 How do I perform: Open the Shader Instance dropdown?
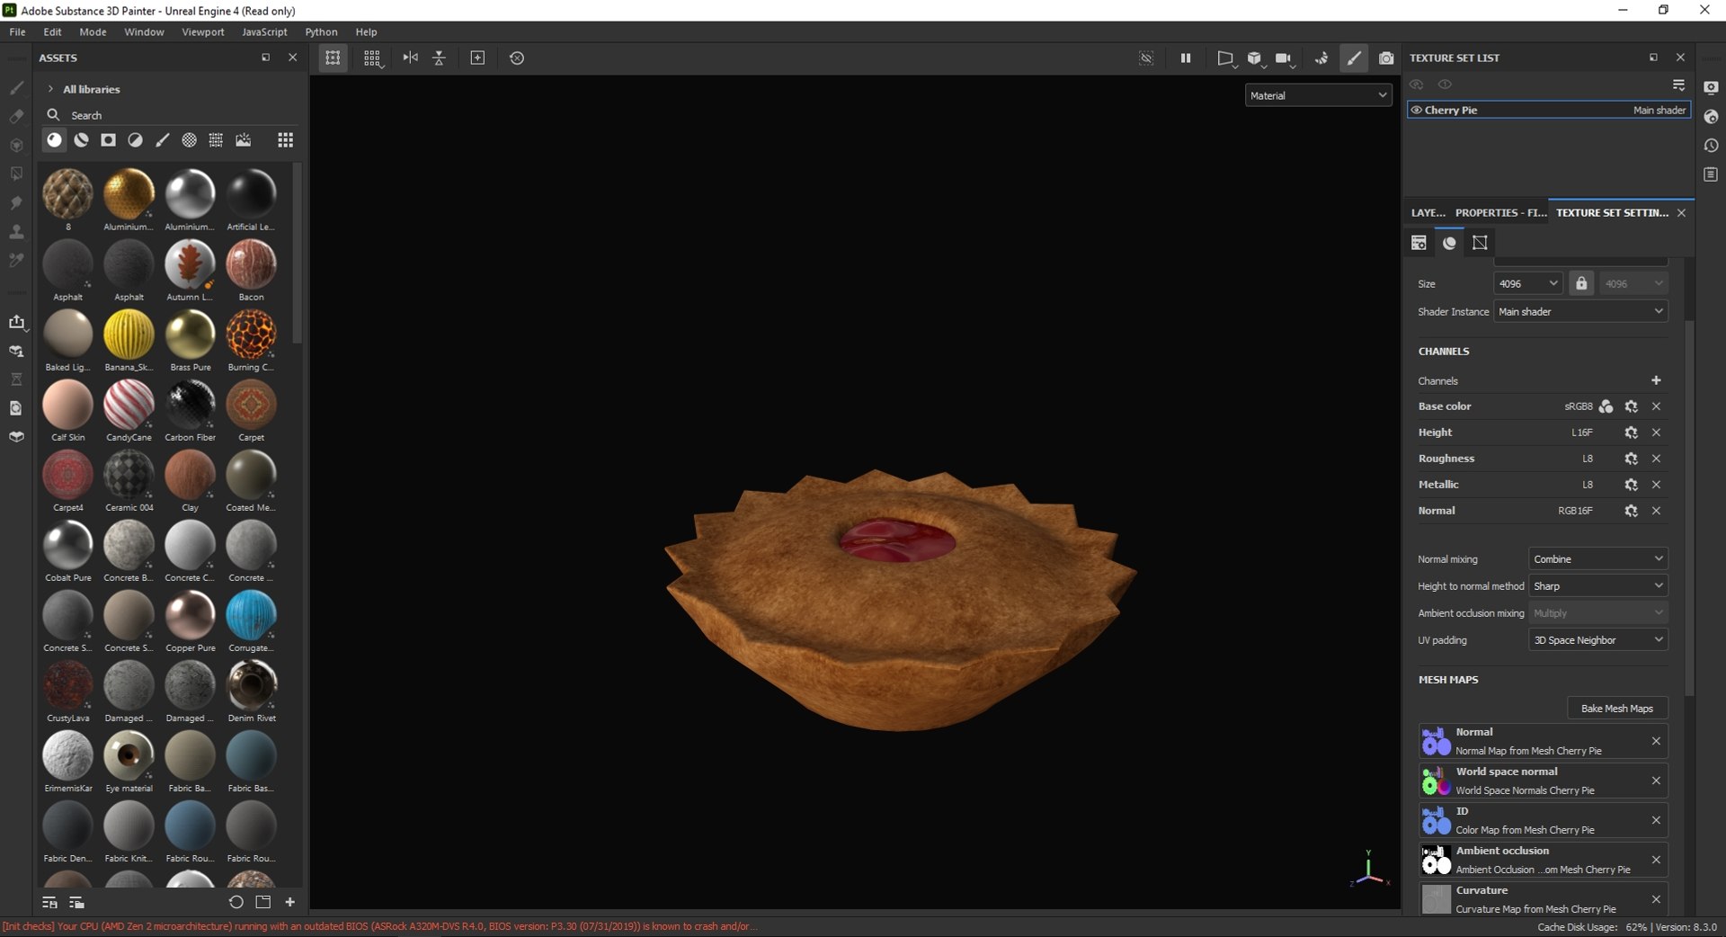(1580, 311)
